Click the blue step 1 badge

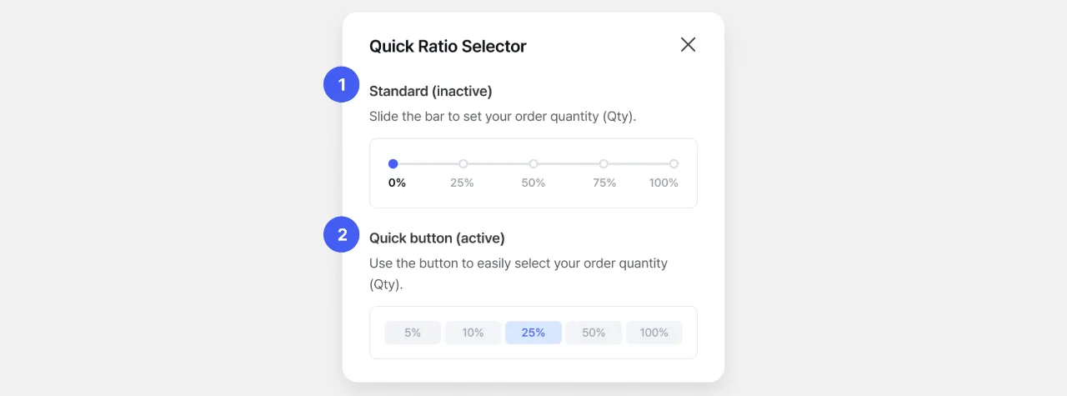pyautogui.click(x=341, y=84)
